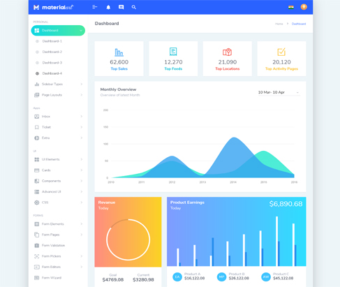Image resolution: width=340 pixels, height=287 pixels.
Task: Expand the Sidebar Types submenu
Action: coord(58,84)
